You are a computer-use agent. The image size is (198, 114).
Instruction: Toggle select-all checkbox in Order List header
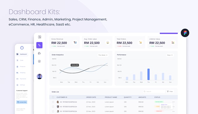click(53, 97)
